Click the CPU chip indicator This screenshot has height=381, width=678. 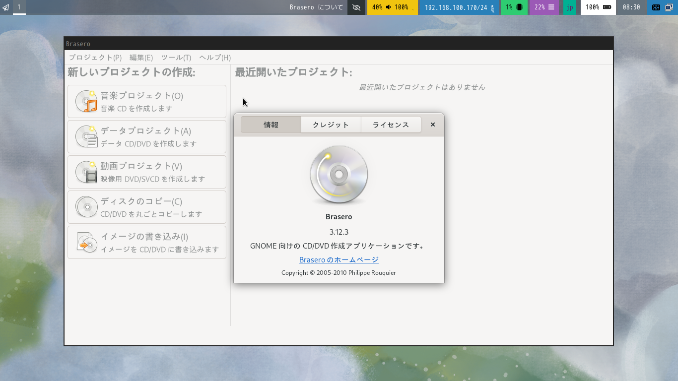click(514, 7)
